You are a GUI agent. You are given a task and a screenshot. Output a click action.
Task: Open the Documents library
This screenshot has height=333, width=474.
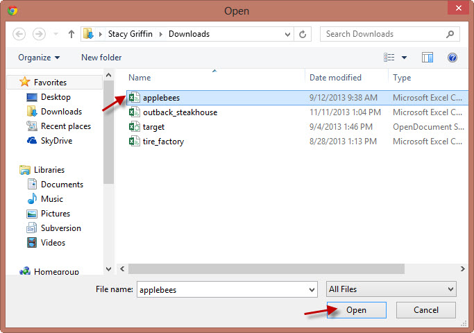[62, 185]
